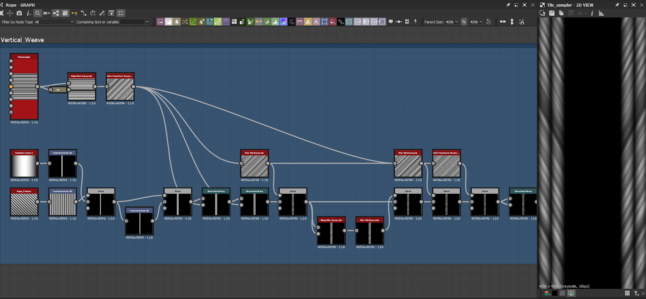The width and height of the screenshot is (646, 299).
Task: Add a Text node from the toolbar
Action: (316, 22)
